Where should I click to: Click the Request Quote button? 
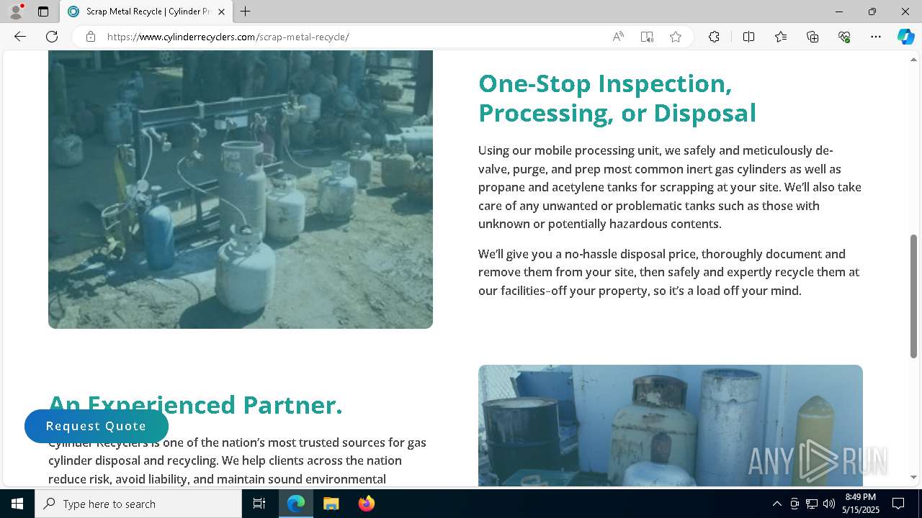point(97,426)
